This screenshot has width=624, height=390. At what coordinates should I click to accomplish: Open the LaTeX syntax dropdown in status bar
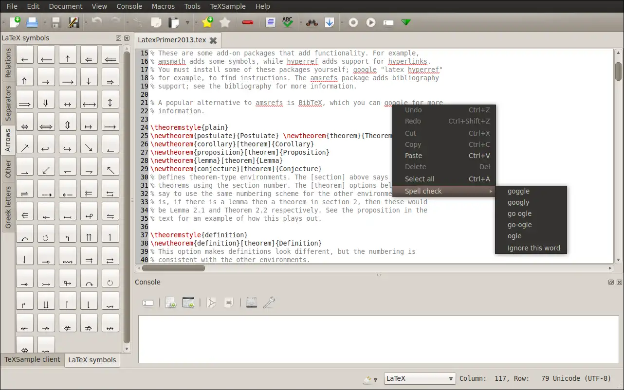(420, 379)
